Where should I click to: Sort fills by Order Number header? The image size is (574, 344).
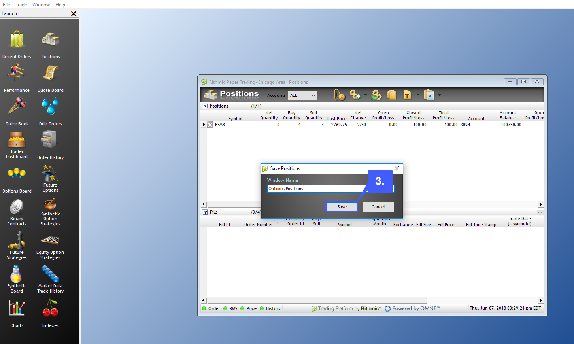click(x=259, y=225)
